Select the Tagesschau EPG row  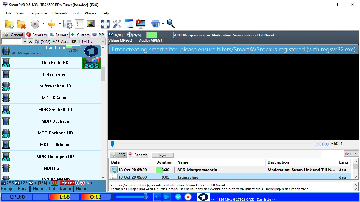230,177
